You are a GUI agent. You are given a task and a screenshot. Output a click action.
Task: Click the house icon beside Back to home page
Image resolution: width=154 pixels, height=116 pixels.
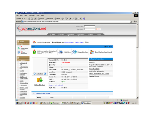(x=34, y=42)
